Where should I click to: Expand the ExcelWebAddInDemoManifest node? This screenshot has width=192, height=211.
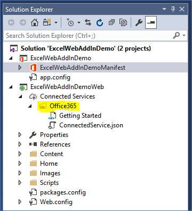(20, 68)
